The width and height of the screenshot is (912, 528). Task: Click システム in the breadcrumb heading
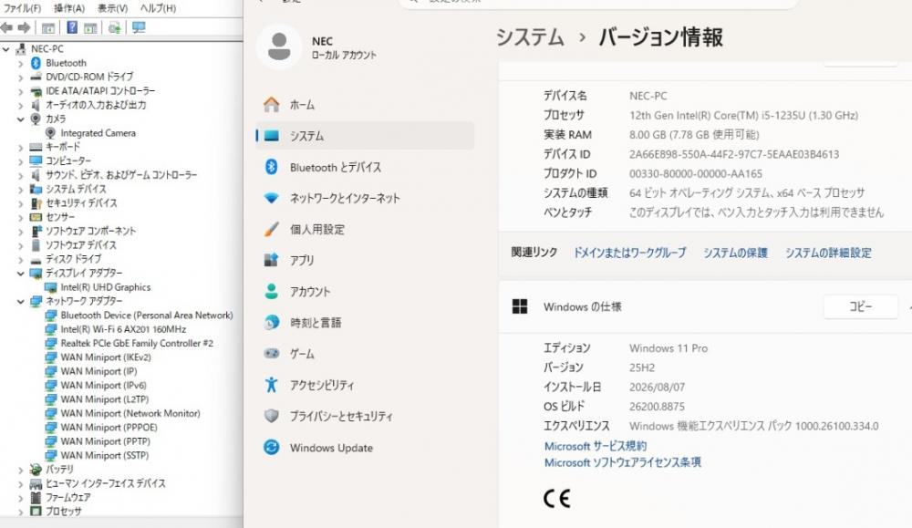[530, 37]
